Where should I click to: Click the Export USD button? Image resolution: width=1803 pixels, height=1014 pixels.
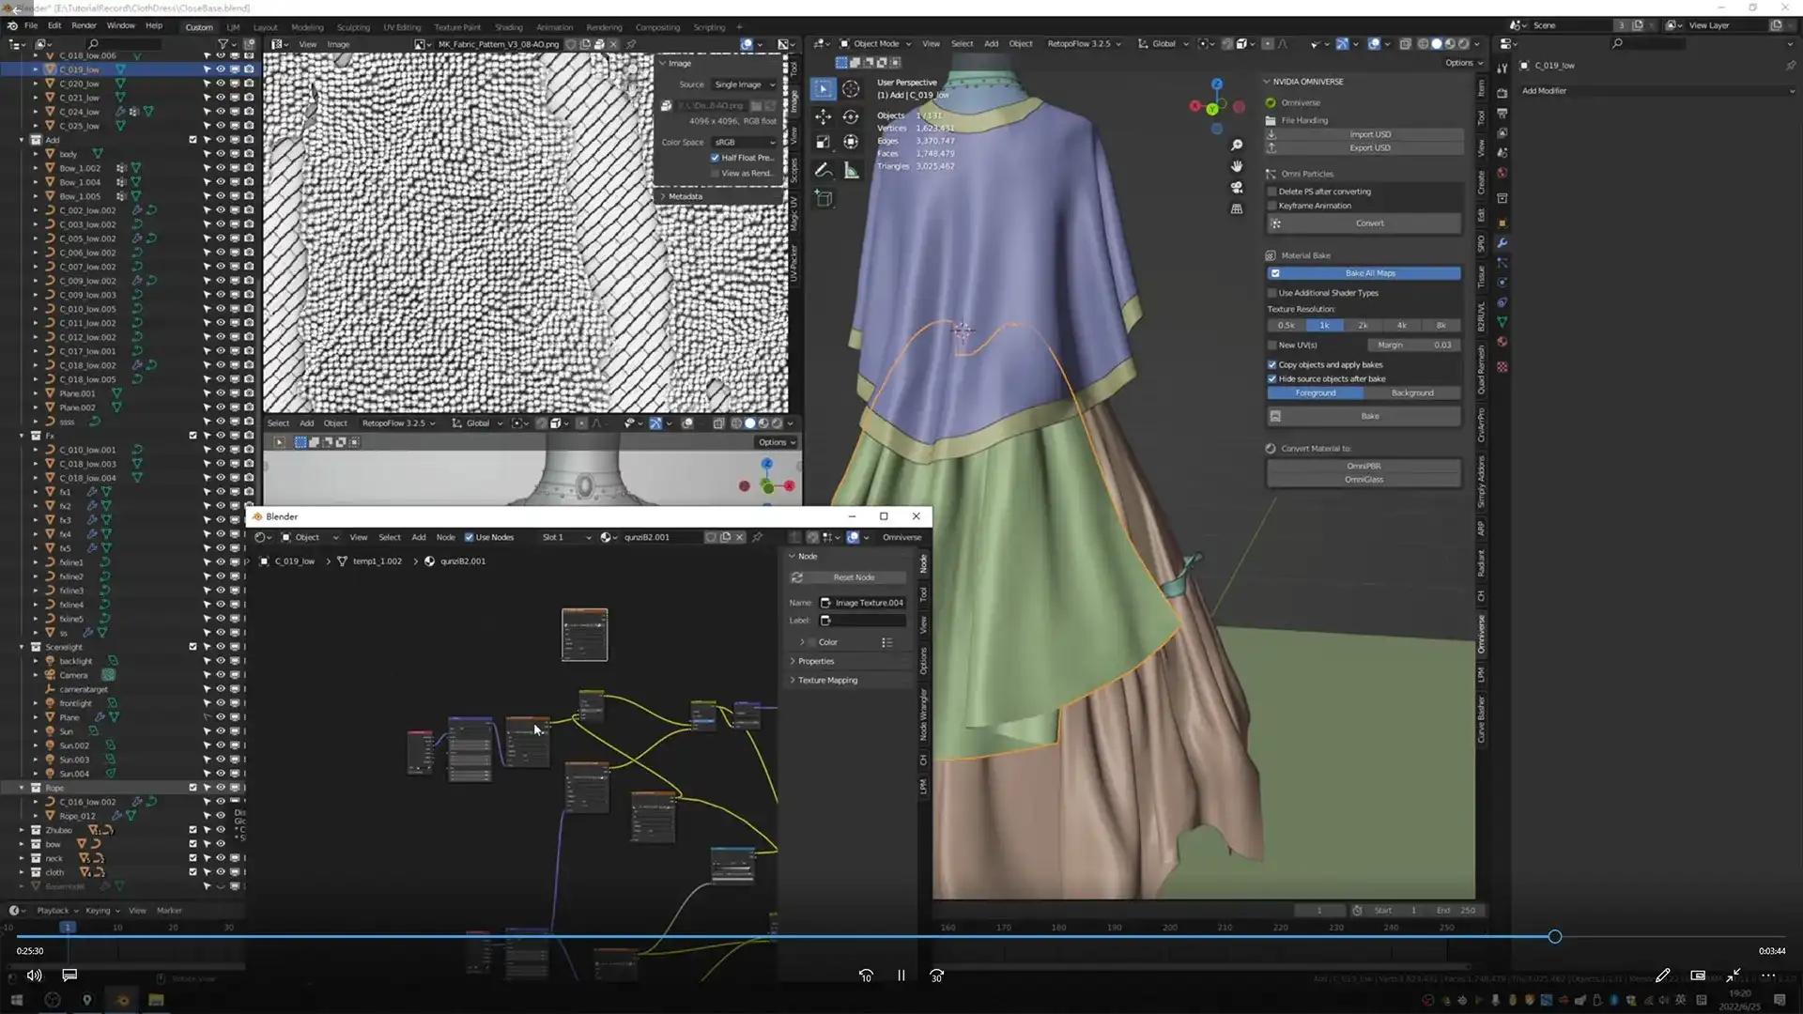[x=1369, y=148]
